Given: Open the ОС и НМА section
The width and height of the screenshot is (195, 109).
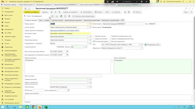Looking at the screenshot, I should pyautogui.click(x=8, y=33).
